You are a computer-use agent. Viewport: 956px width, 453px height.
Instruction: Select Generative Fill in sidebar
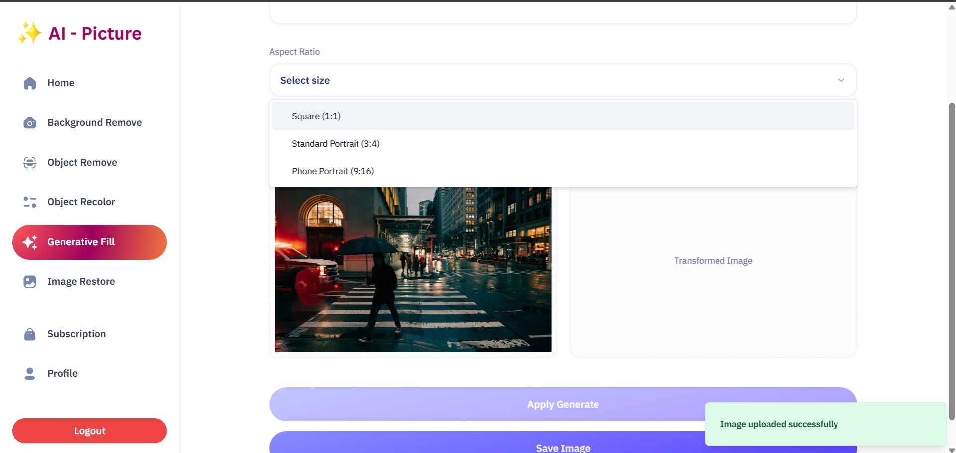[90, 242]
